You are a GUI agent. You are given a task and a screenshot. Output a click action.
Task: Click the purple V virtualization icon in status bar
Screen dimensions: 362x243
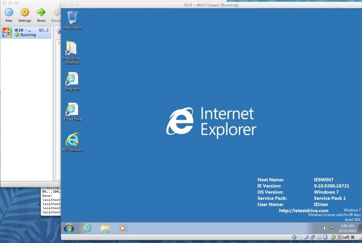coord(325,237)
